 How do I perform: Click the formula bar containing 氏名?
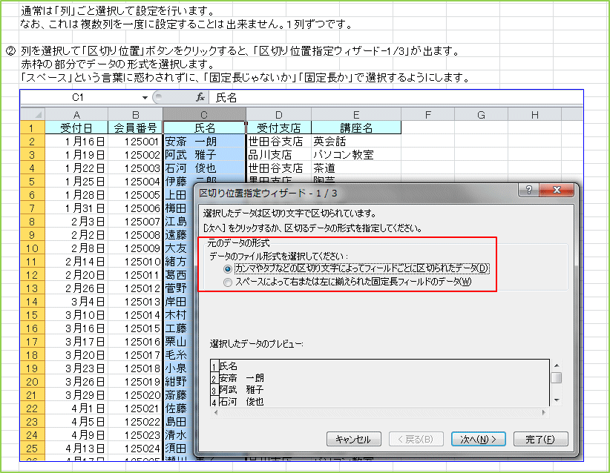pos(396,98)
